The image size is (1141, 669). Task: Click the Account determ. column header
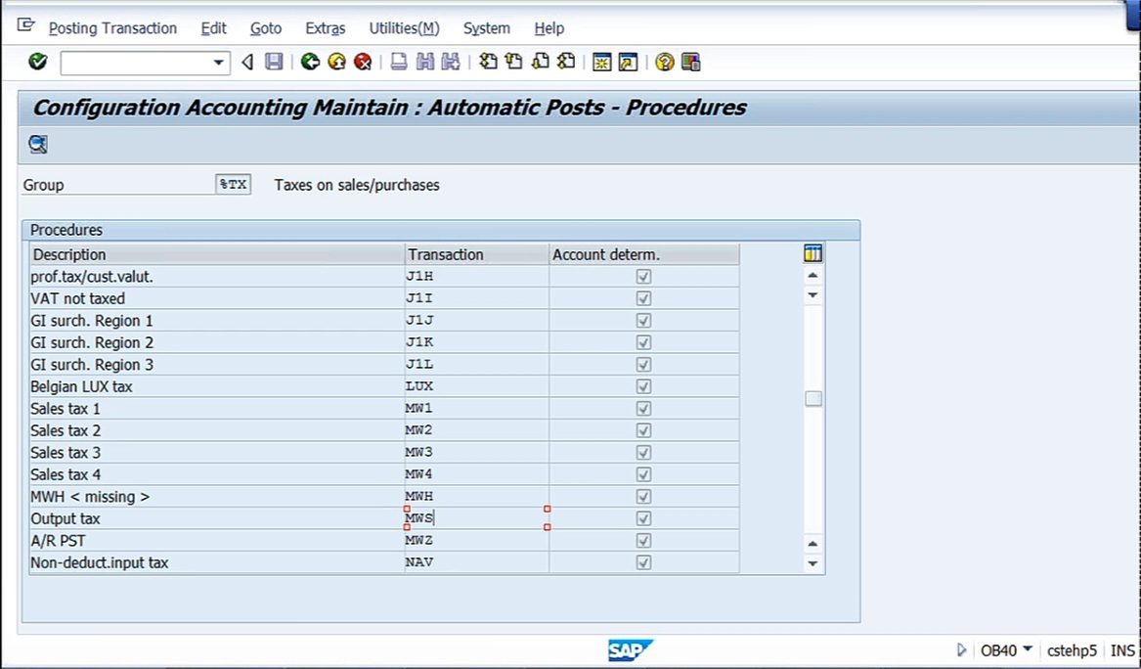pos(644,255)
